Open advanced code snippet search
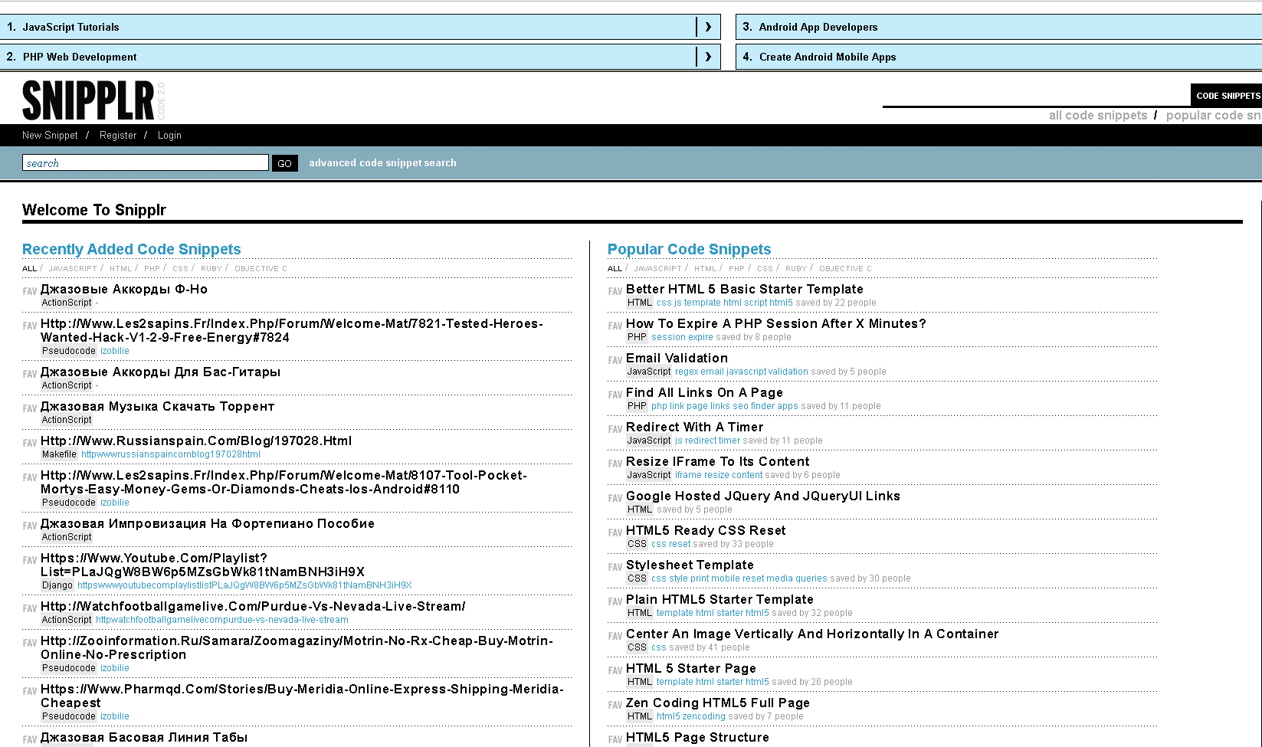1262x747 pixels. (382, 162)
